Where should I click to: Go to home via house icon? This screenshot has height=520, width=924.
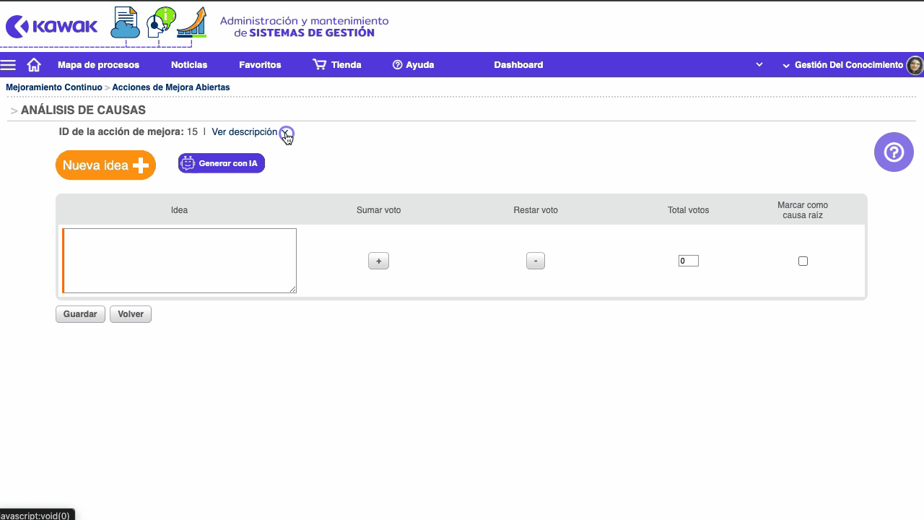coord(34,65)
